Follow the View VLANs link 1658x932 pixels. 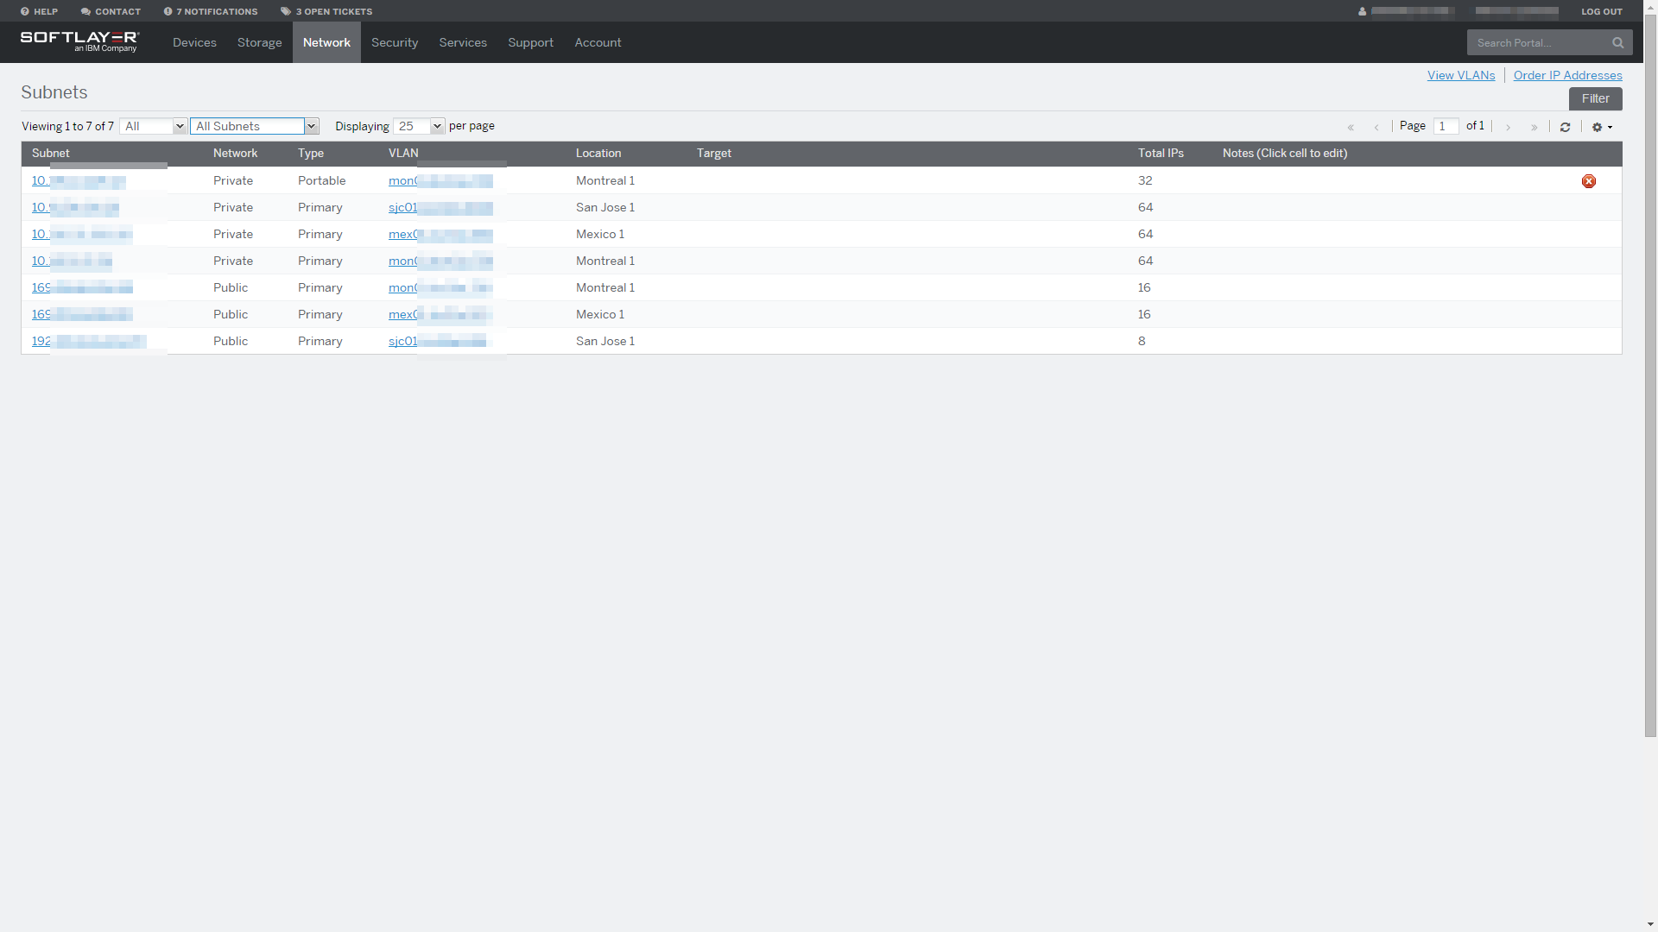(1460, 75)
